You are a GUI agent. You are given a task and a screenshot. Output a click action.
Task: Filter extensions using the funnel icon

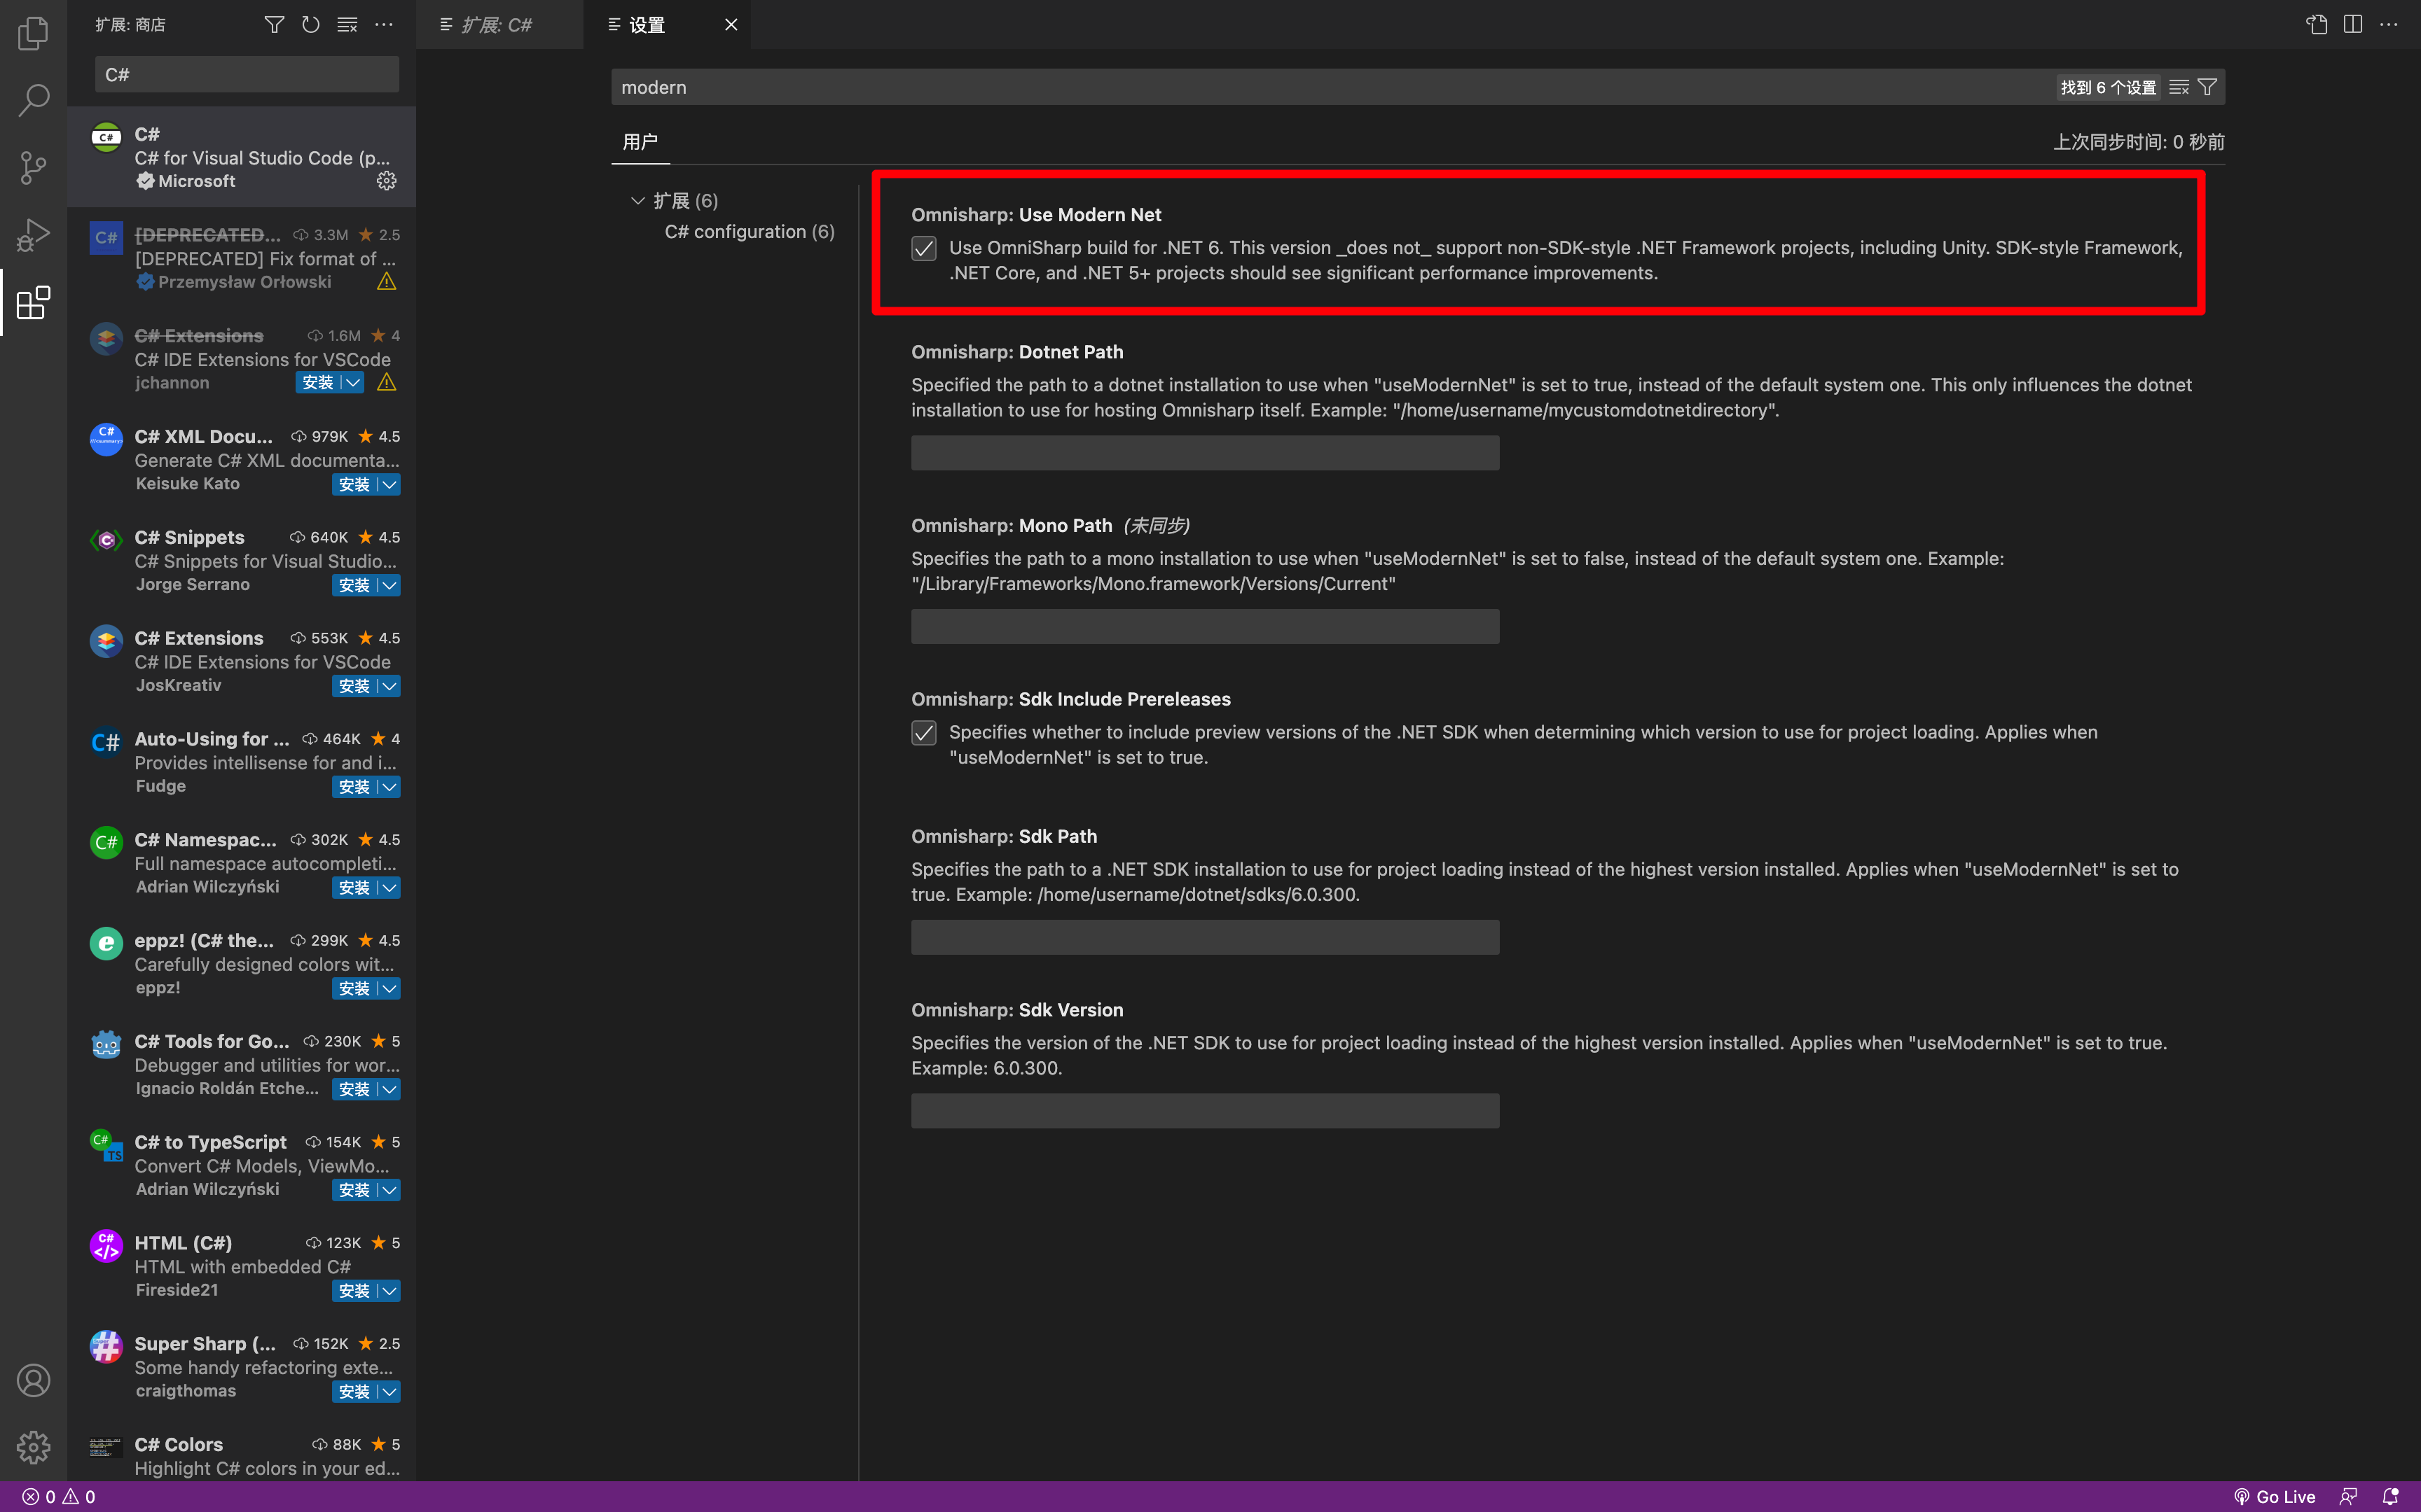274,24
